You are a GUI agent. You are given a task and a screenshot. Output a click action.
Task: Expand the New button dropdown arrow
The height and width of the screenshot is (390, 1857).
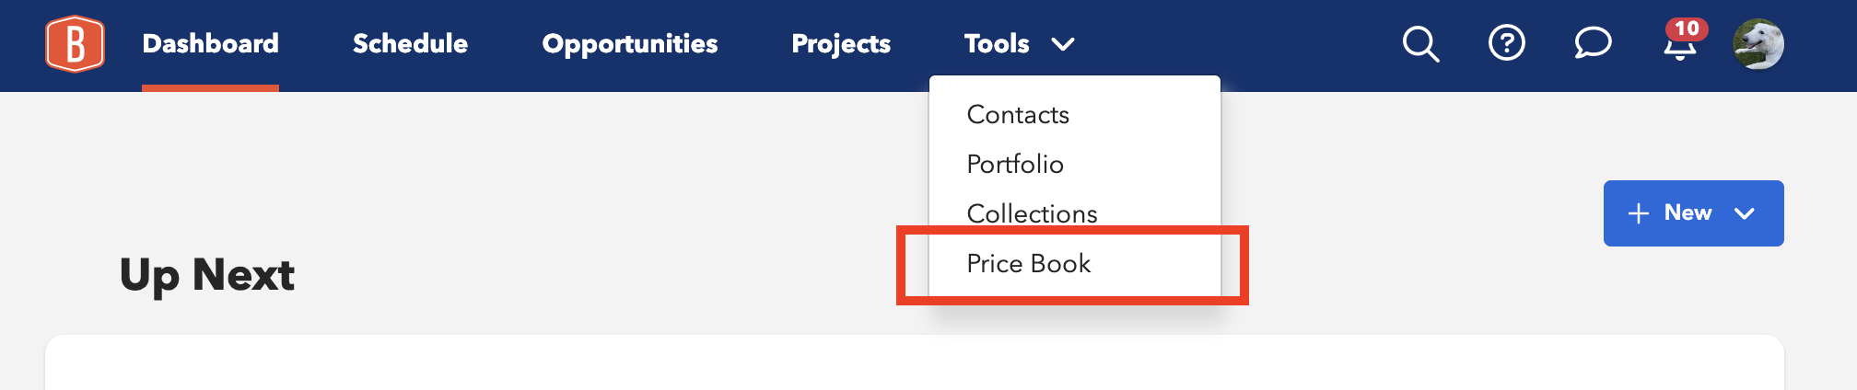coord(1744,213)
